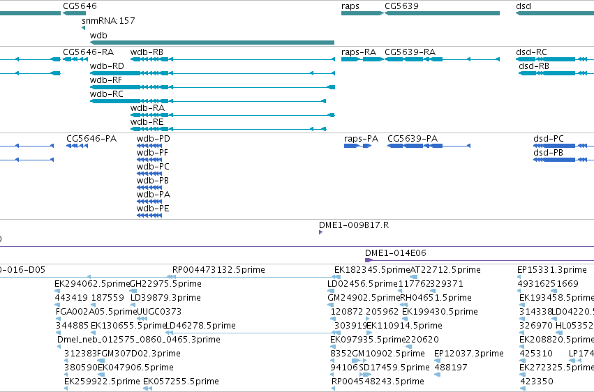Click protein wdb-PB label
Screen dimensions: 594x392
(x=153, y=181)
